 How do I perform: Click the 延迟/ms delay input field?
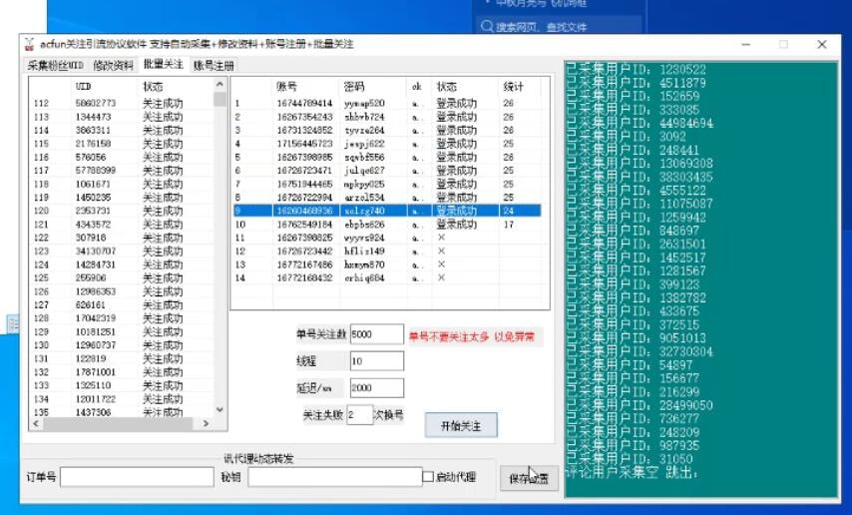point(376,387)
